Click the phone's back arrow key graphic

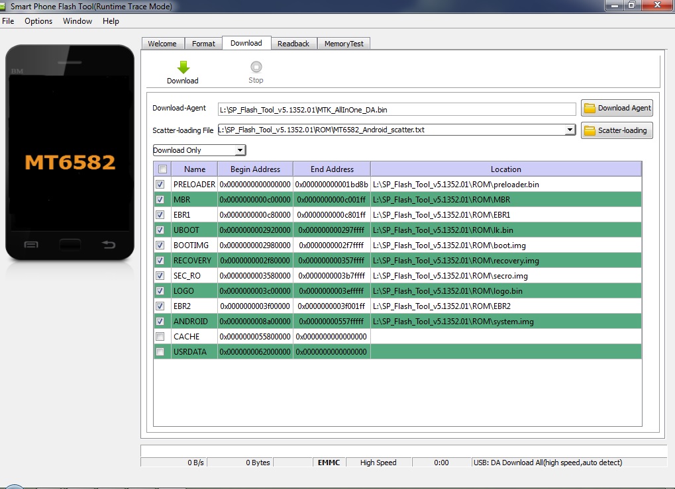[x=108, y=245]
